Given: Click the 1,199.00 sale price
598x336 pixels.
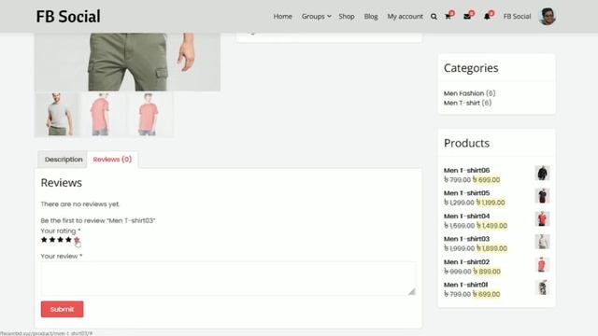Looking at the screenshot, I should pyautogui.click(x=491, y=203).
